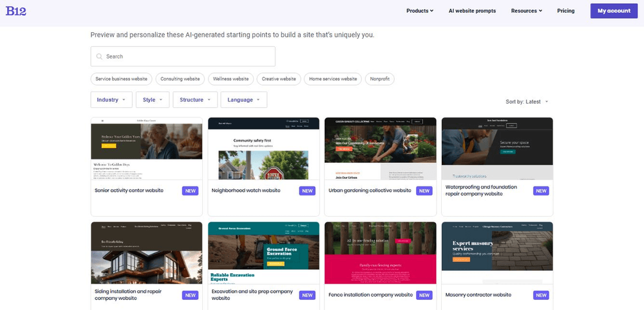
Task: Open the Products menu
Action: click(420, 11)
